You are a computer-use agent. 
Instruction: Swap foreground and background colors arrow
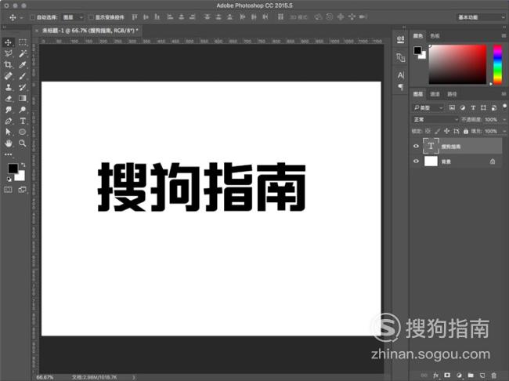point(23,165)
